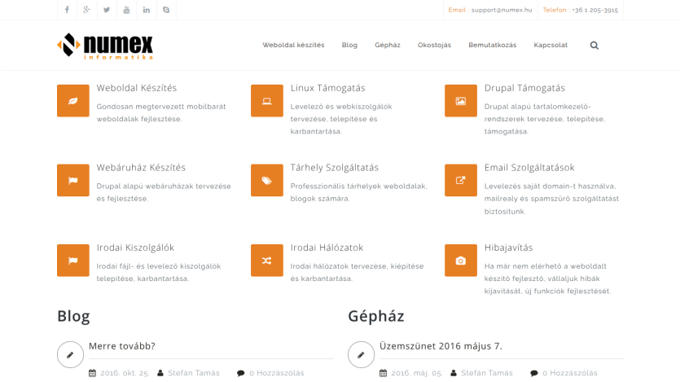This screenshot has height=382, width=680.
Task: Open the Bemutatkozás menu item
Action: tap(492, 45)
